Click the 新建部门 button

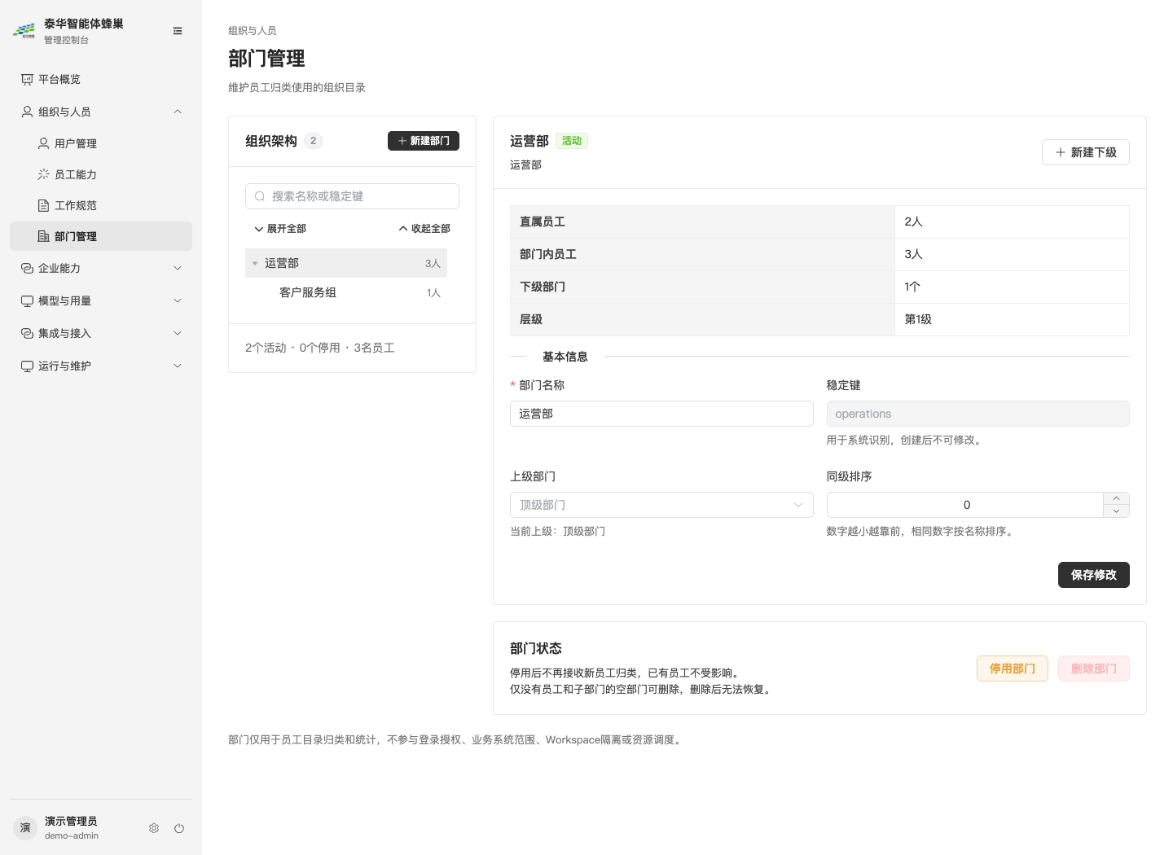[x=424, y=141]
